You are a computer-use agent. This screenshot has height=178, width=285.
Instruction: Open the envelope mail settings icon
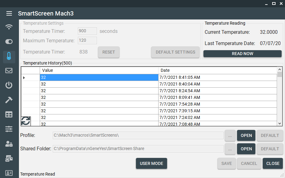9,71
